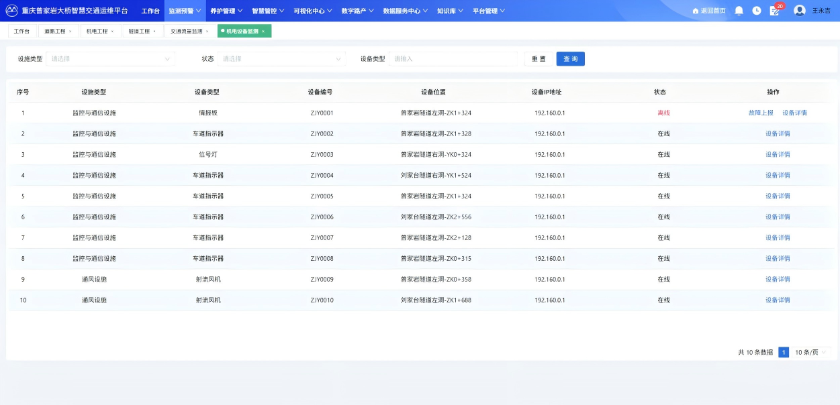Expand the 监测预警 menu

(x=185, y=11)
